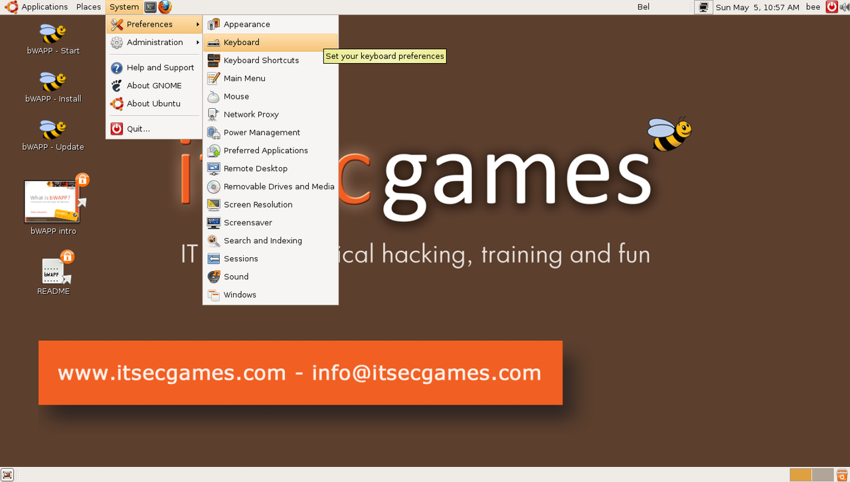Open Search and Indexing preferences
Screen dimensions: 850x482
click(270, 241)
